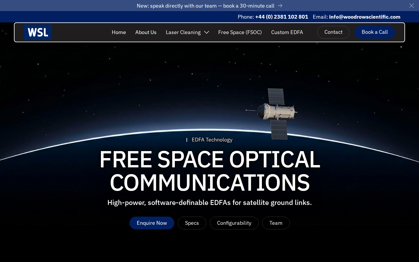Image resolution: width=419 pixels, height=262 pixels.
Task: Select the Custom EDFA nav item
Action: 287,32
